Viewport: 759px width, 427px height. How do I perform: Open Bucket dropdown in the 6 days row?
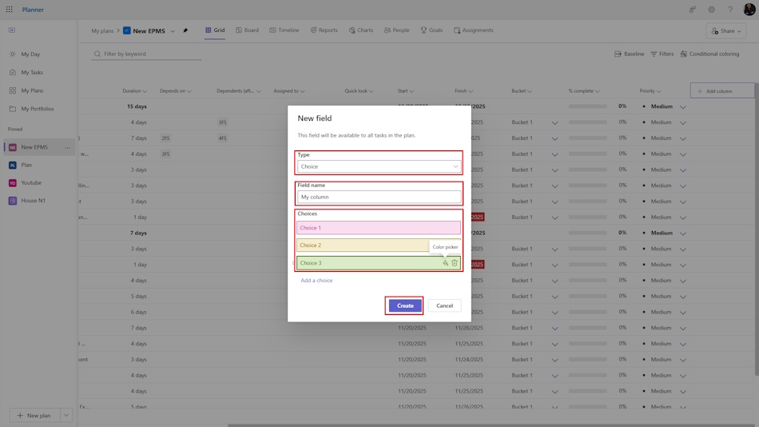[x=554, y=313]
